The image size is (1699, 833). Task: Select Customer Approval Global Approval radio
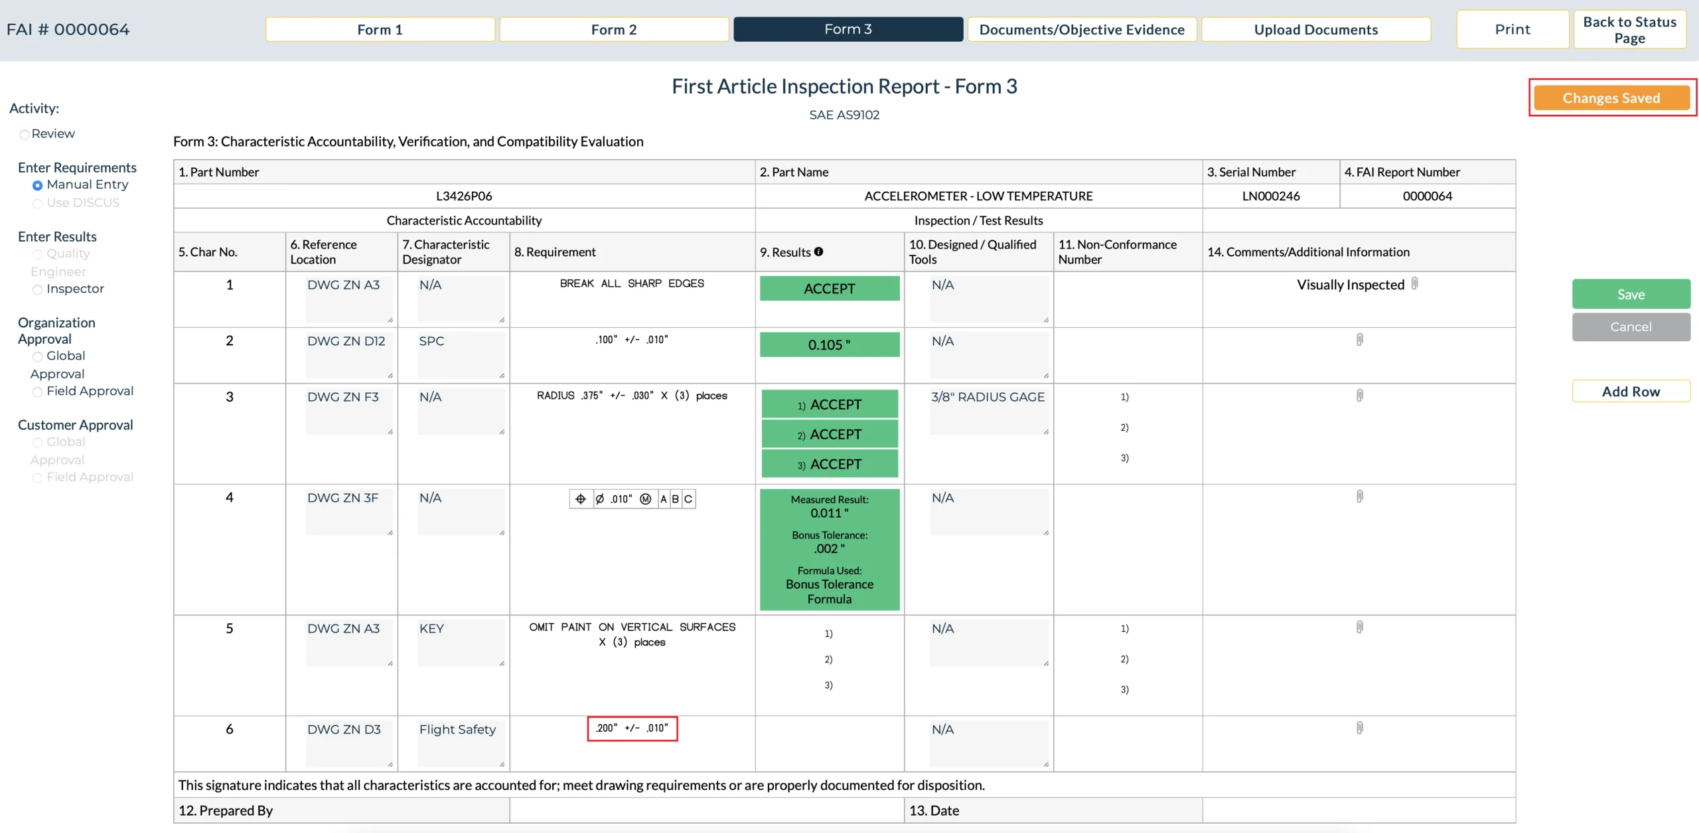coord(37,443)
